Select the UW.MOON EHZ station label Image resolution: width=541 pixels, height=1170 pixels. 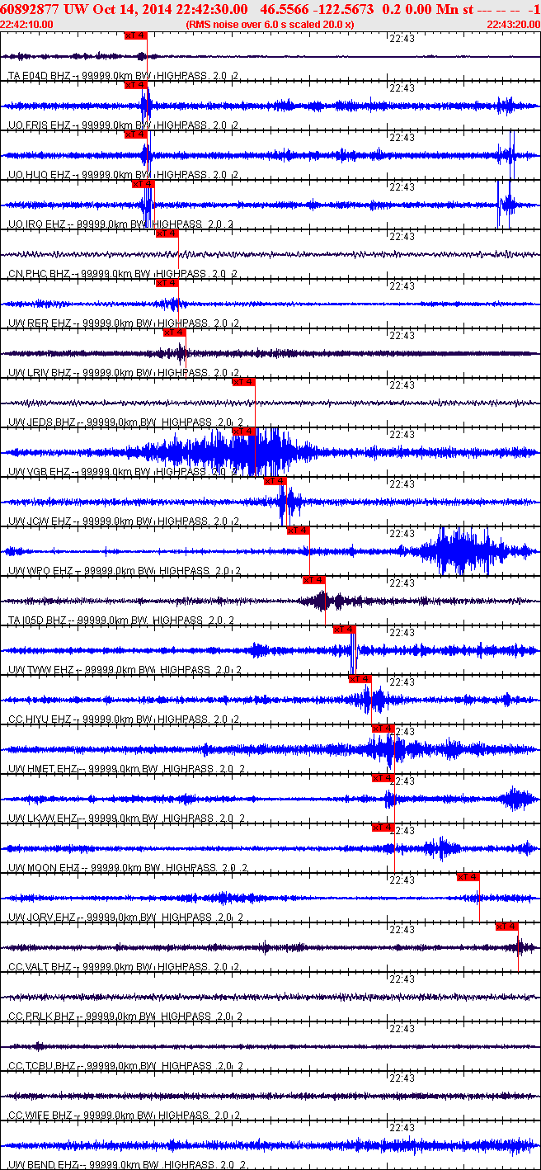pyautogui.click(x=44, y=867)
